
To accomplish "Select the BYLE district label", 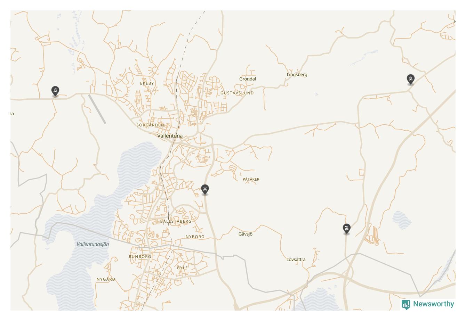I will [x=183, y=268].
